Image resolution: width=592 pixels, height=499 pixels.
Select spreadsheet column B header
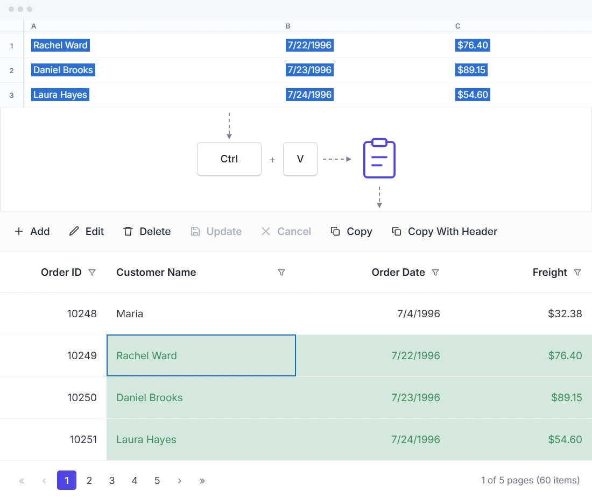pyautogui.click(x=363, y=26)
